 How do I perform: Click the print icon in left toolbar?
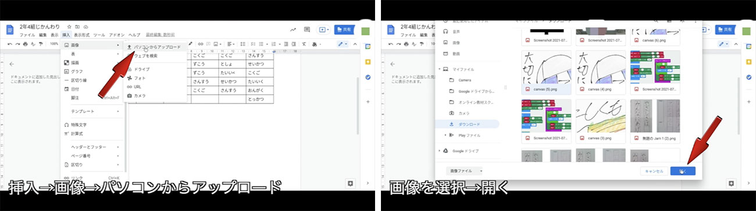coord(24,44)
